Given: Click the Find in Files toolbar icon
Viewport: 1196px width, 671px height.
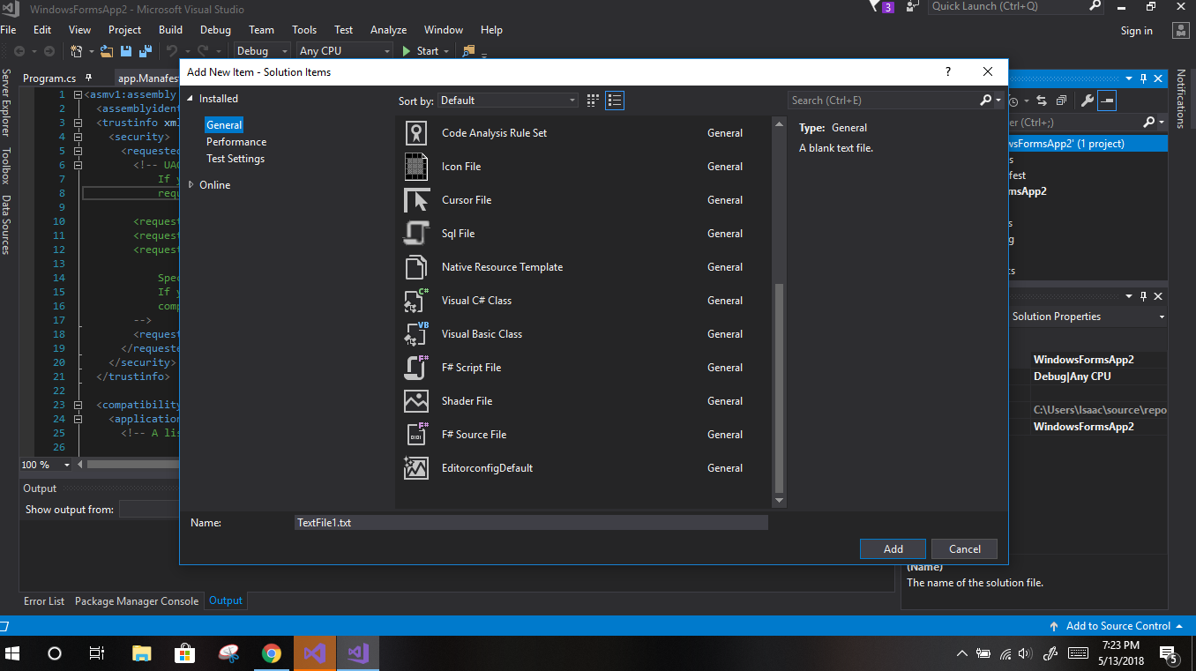Looking at the screenshot, I should pyautogui.click(x=469, y=51).
